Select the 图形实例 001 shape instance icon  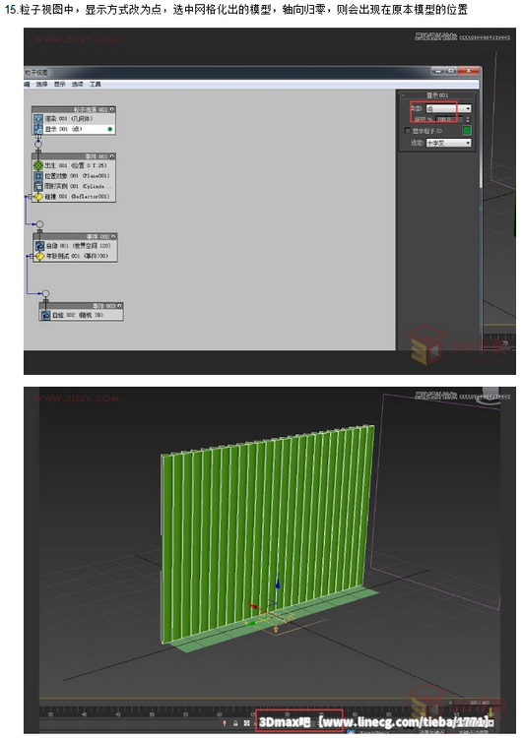pos(38,186)
